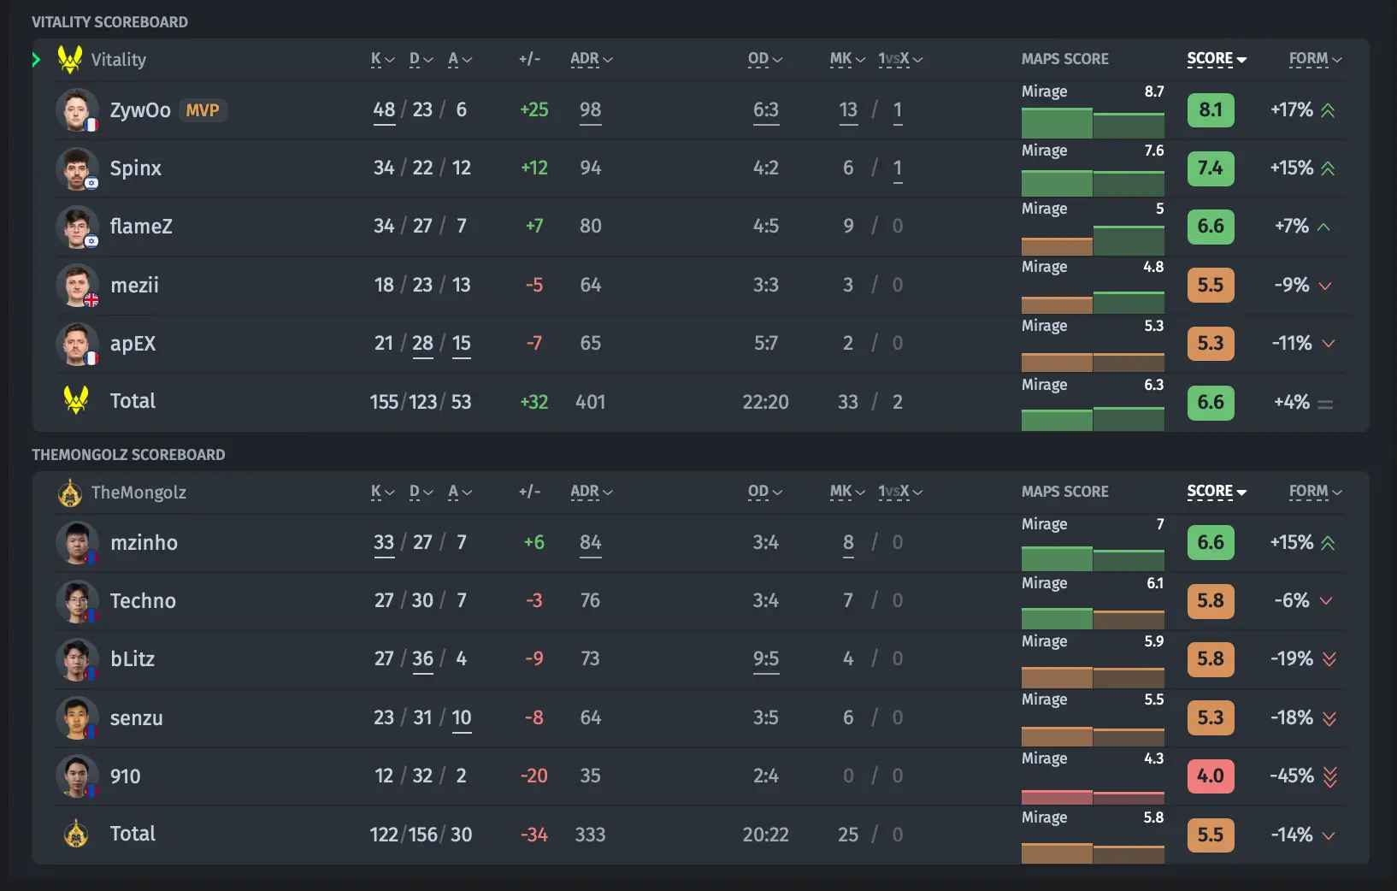Open bLitz player name link
The height and width of the screenshot is (891, 1397).
click(133, 659)
